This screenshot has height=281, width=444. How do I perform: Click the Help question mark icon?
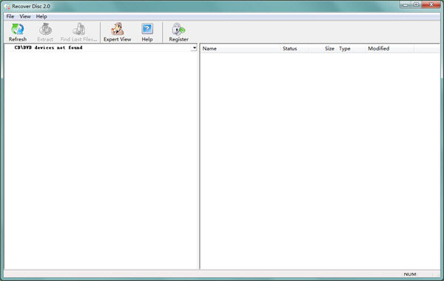coord(147,29)
